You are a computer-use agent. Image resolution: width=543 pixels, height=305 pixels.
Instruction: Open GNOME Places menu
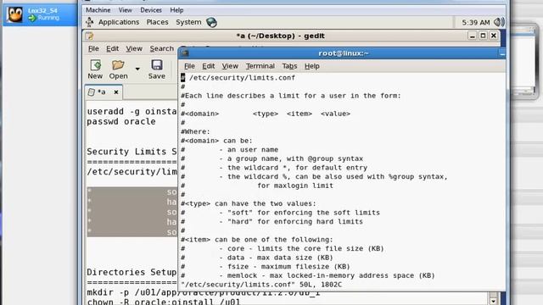(157, 22)
